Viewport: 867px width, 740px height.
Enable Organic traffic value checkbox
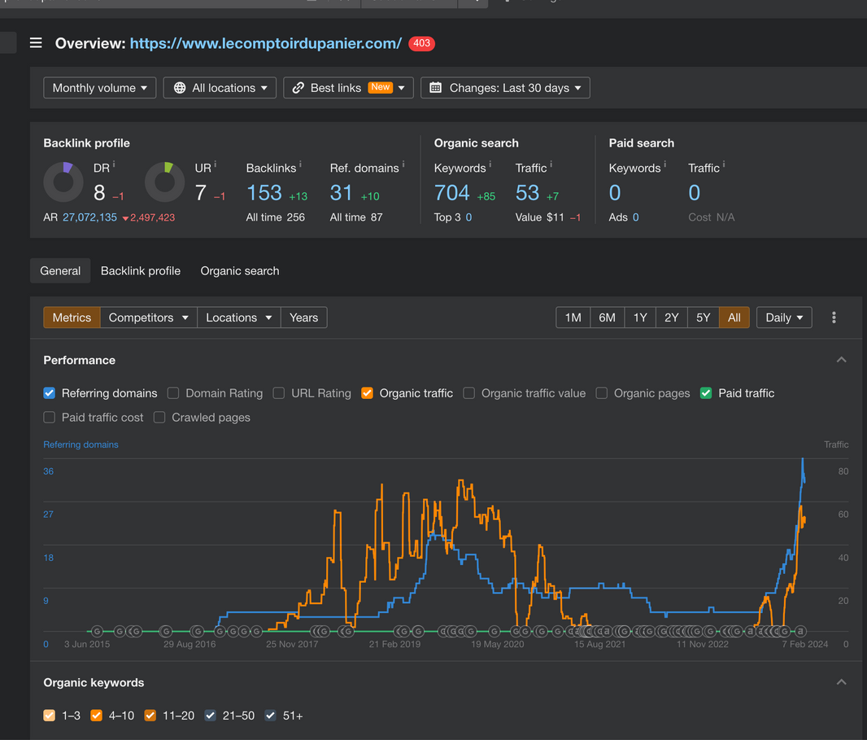coord(469,393)
